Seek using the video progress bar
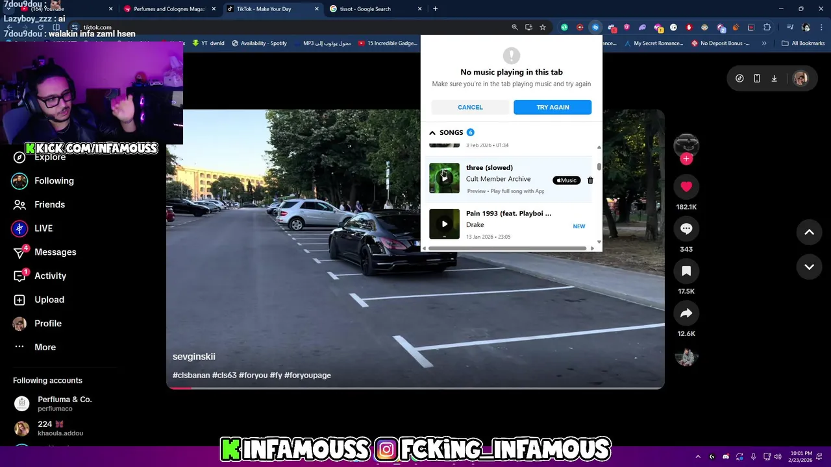Screen dimensions: 831x467 [415, 388]
